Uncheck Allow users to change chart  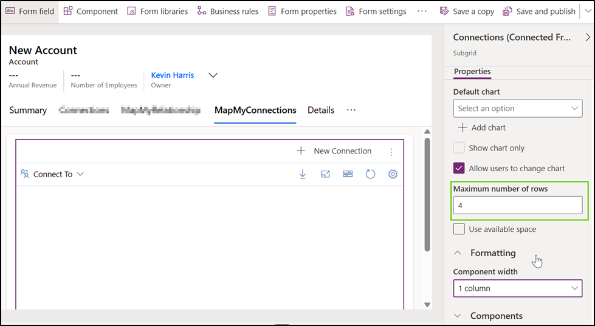coord(459,169)
